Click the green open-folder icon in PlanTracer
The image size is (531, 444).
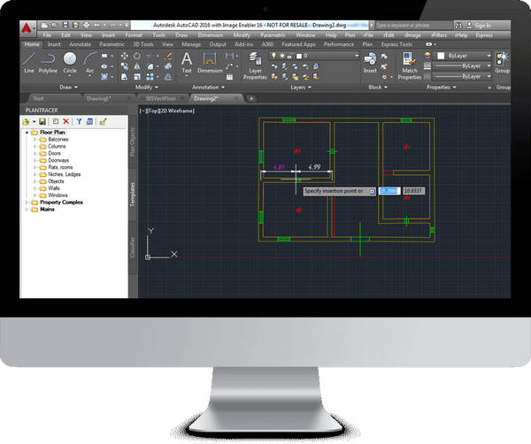click(26, 121)
